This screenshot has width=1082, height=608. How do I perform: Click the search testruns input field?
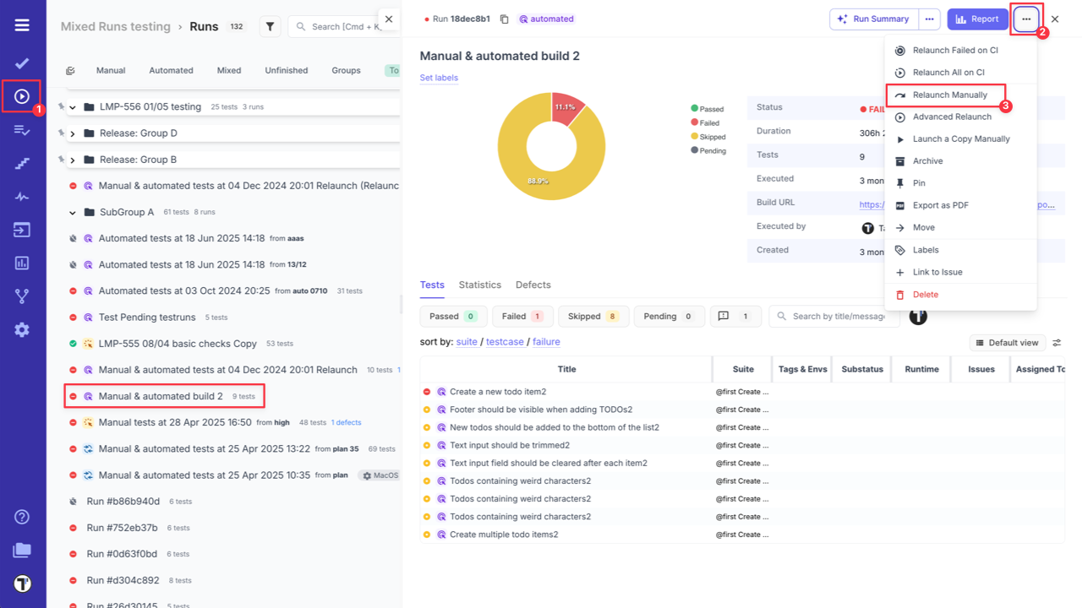click(342, 25)
